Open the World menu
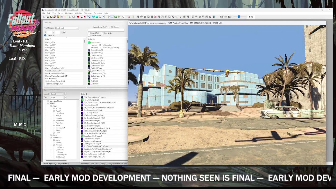 [x=61, y=13]
